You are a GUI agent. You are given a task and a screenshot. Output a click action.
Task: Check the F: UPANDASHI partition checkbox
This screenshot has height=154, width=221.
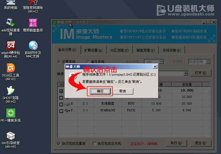pyautogui.click(x=61, y=111)
